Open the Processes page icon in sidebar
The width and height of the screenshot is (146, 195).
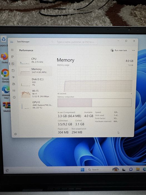click(x=13, y=57)
